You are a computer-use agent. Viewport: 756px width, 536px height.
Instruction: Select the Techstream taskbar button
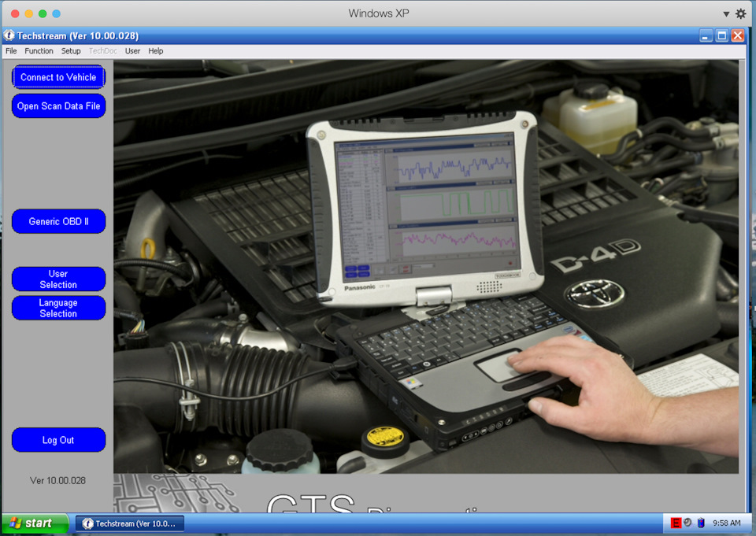(130, 523)
